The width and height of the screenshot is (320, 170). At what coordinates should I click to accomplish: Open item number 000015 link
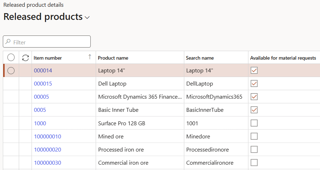(43, 84)
